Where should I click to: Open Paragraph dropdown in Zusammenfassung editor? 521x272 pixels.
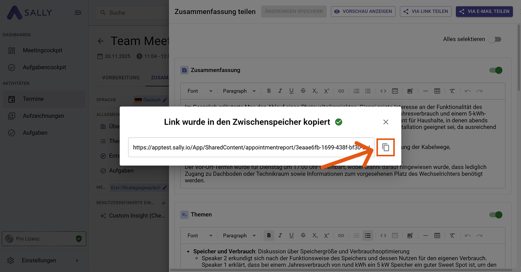click(x=239, y=91)
